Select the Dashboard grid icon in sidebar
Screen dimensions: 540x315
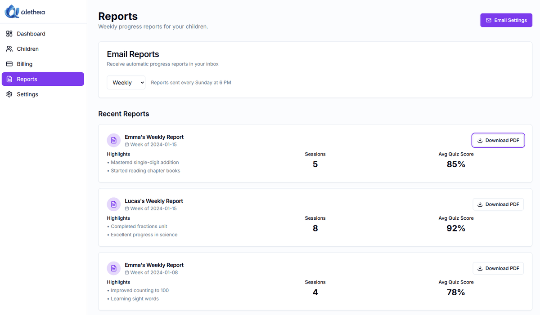(x=9, y=33)
